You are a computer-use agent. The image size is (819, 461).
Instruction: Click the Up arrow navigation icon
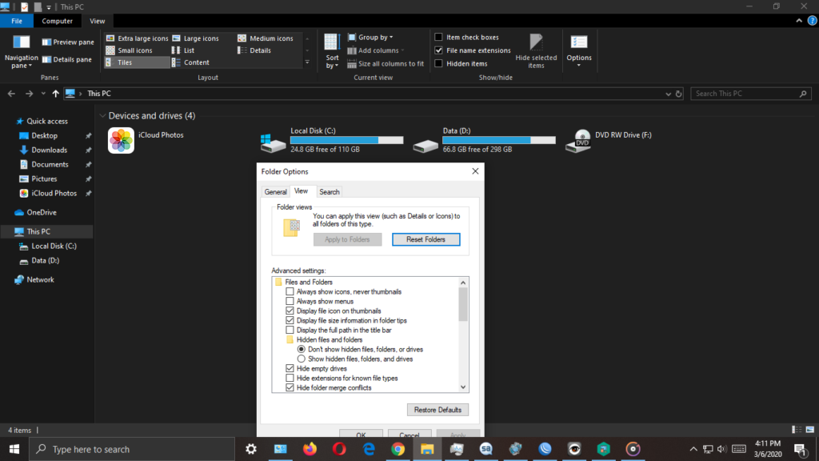pos(55,94)
